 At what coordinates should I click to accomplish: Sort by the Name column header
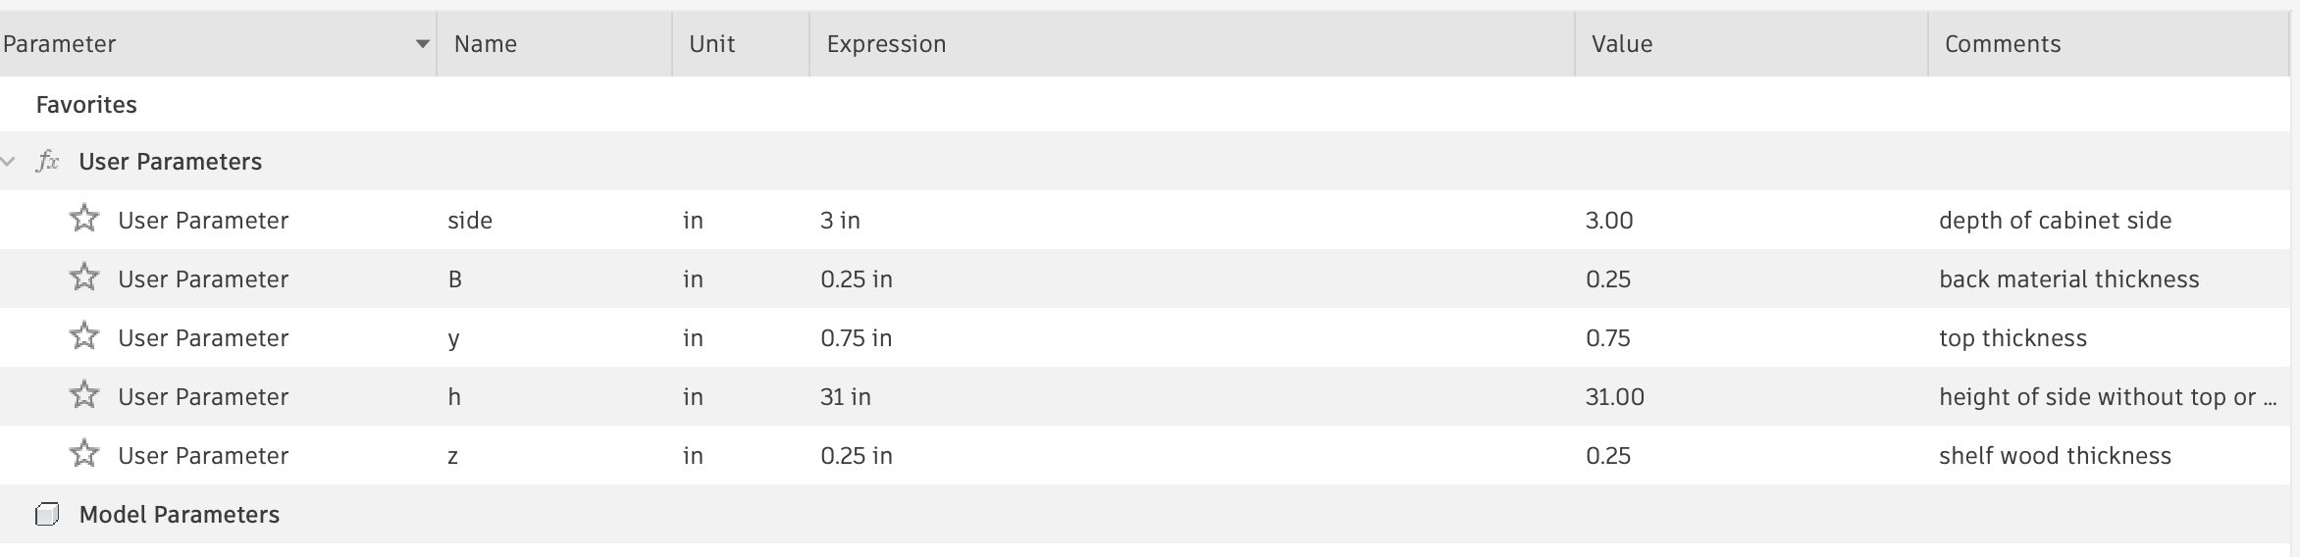click(486, 44)
